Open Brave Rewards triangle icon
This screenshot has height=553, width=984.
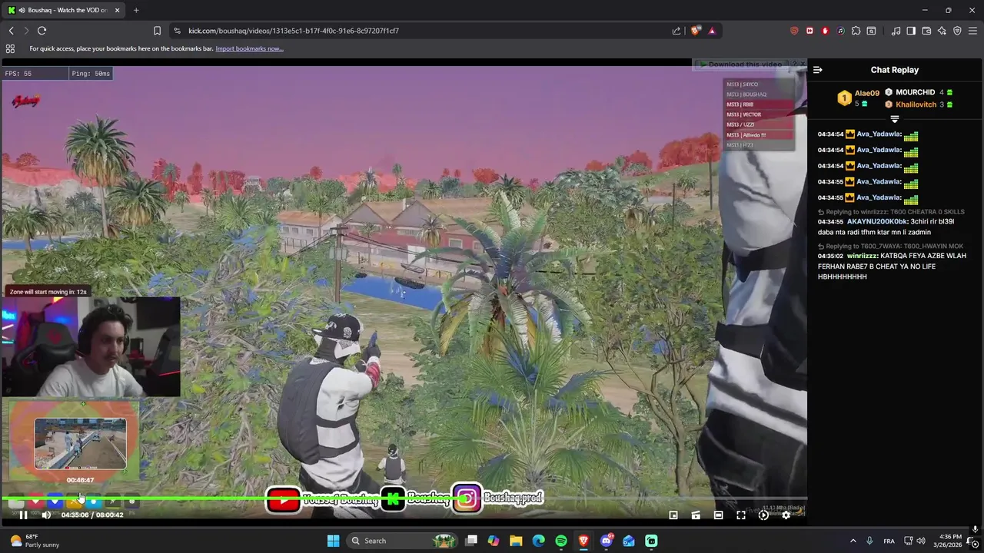click(712, 31)
